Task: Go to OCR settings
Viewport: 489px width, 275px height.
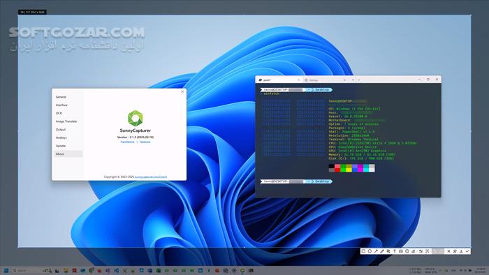Action: coord(59,113)
